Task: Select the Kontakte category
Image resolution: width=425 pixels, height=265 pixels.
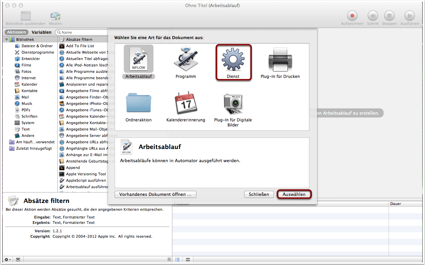Action: click(x=29, y=91)
